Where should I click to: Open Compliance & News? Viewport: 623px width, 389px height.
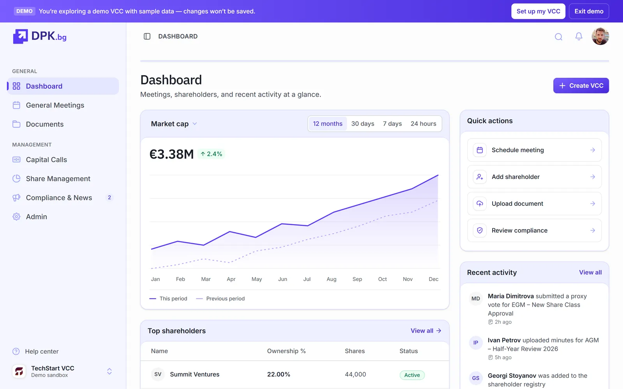pos(63,198)
